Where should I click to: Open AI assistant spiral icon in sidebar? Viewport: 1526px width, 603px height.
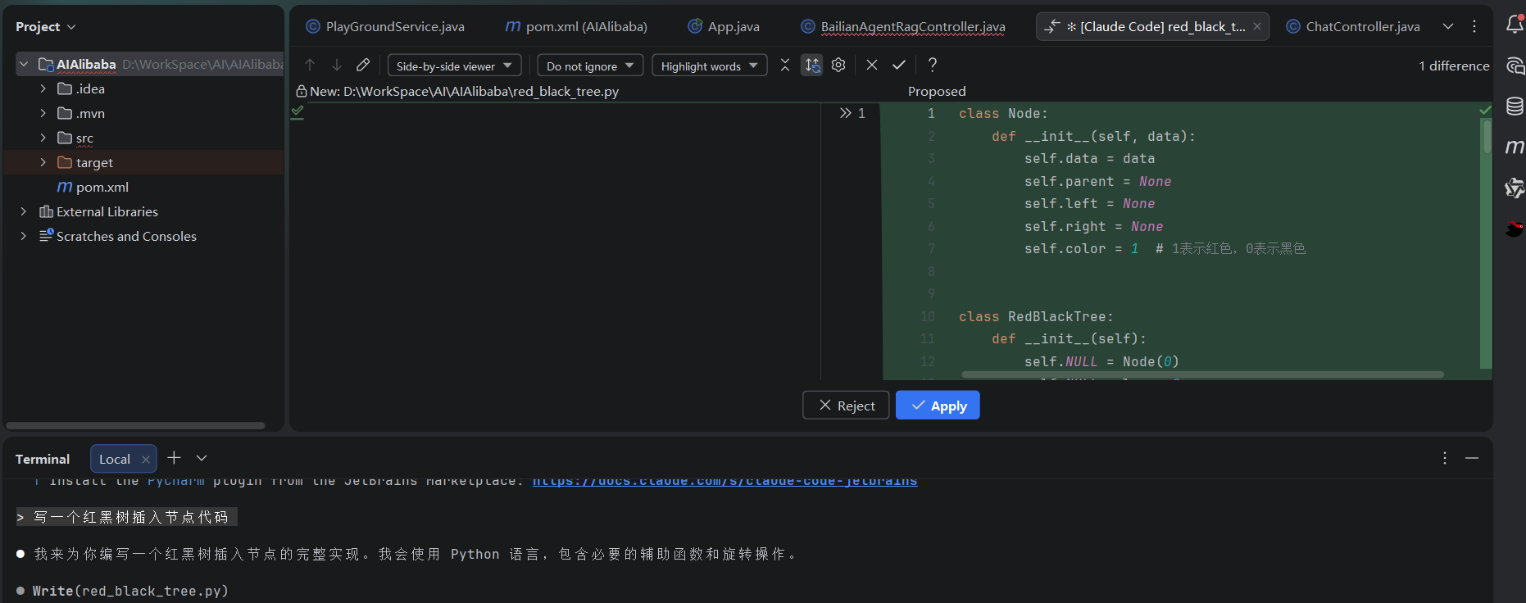tap(1515, 66)
